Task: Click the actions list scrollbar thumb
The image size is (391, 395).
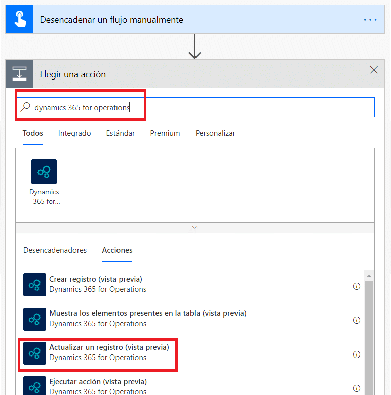Action: (x=369, y=338)
